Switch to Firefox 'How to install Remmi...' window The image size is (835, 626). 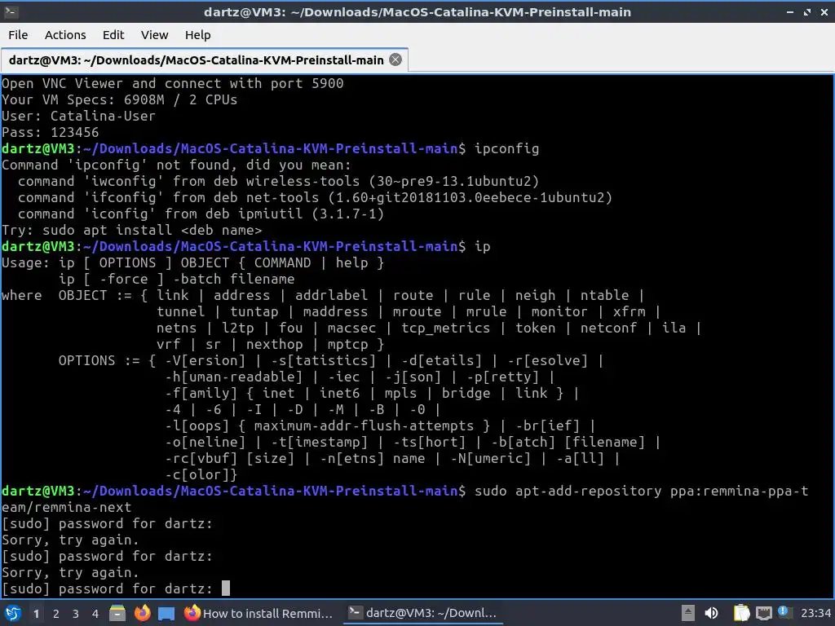(258, 613)
